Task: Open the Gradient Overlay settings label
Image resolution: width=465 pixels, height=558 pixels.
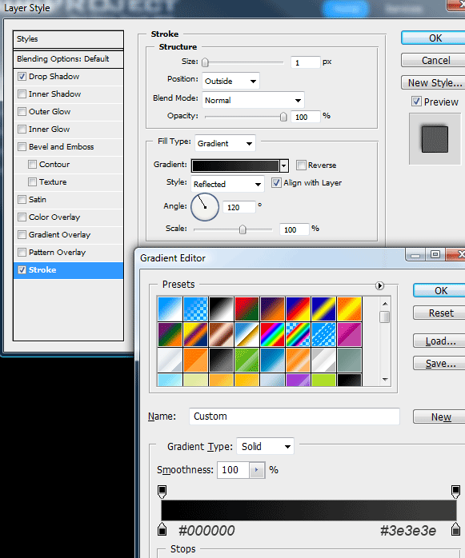Action: (60, 235)
